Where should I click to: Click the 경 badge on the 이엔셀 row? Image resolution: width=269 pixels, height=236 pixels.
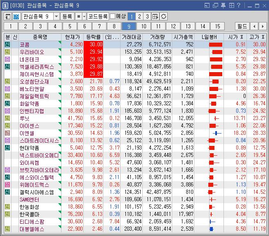click(7, 133)
